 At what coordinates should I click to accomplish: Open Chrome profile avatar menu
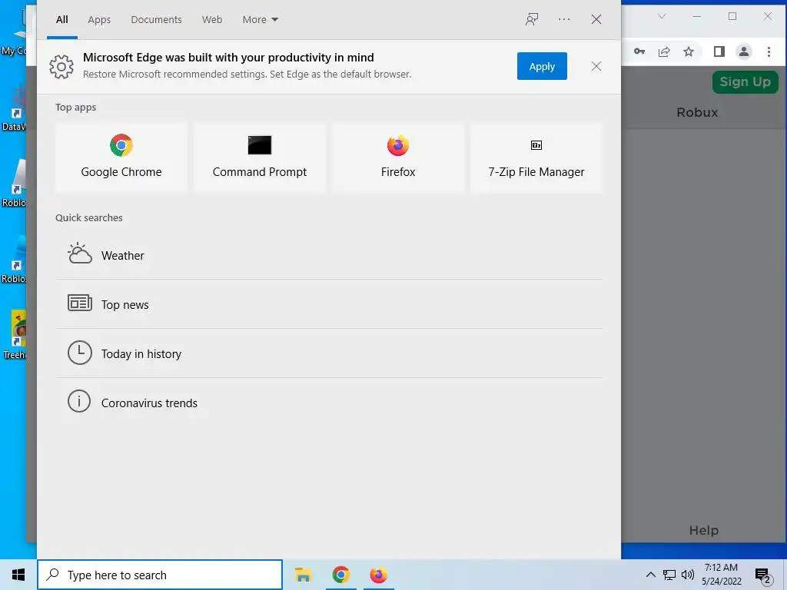click(744, 51)
